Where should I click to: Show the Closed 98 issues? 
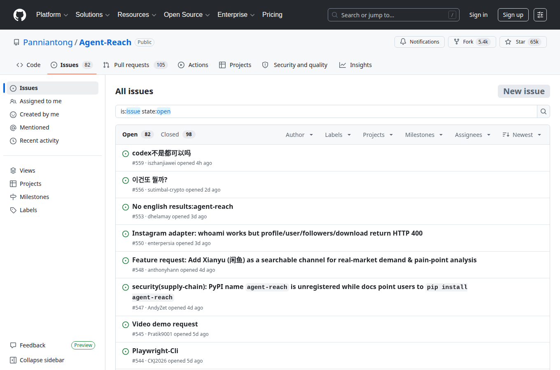click(x=177, y=134)
